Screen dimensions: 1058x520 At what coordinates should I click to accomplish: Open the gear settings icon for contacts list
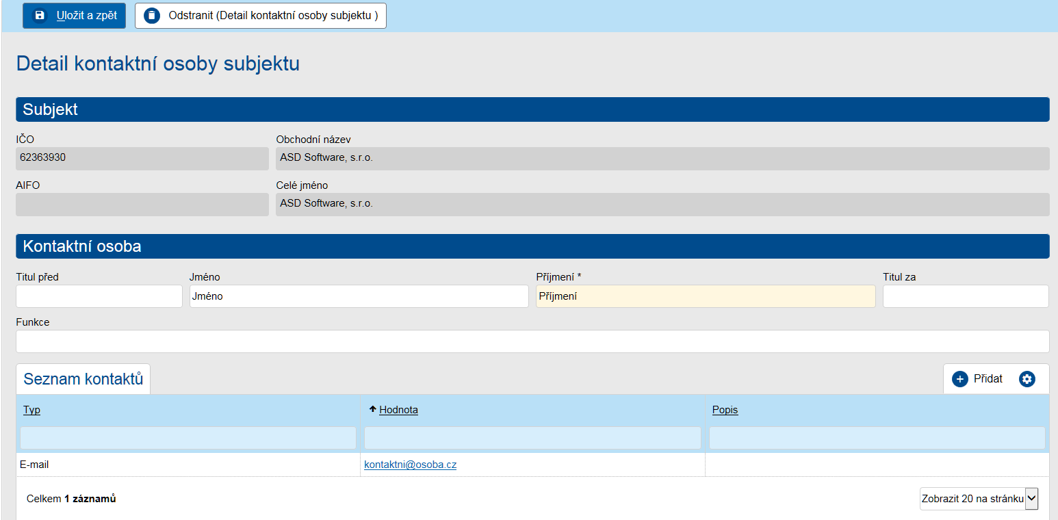click(1027, 379)
